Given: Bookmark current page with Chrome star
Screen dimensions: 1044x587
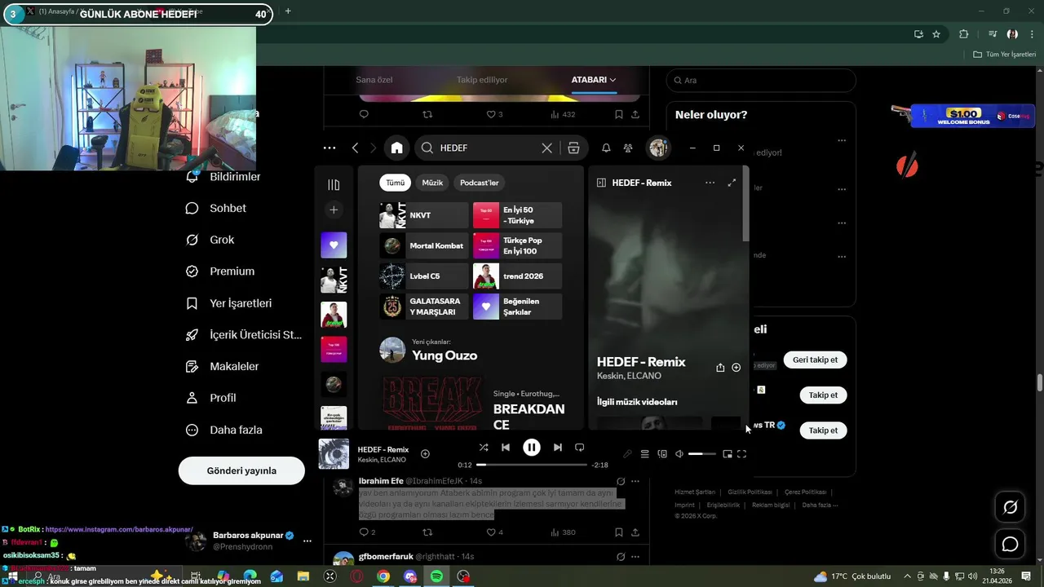Looking at the screenshot, I should [936, 34].
